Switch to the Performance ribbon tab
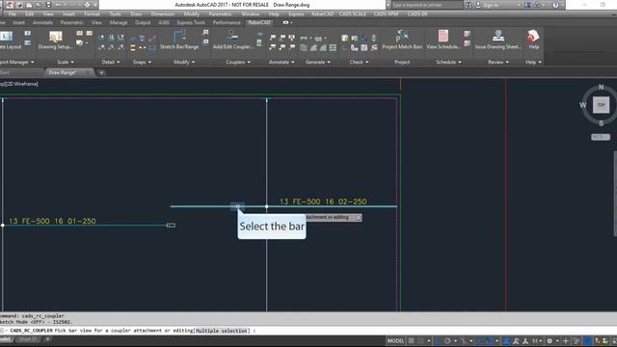The width and height of the screenshot is (617, 347). [x=227, y=22]
